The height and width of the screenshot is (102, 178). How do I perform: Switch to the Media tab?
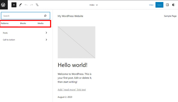pyautogui.click(x=40, y=23)
